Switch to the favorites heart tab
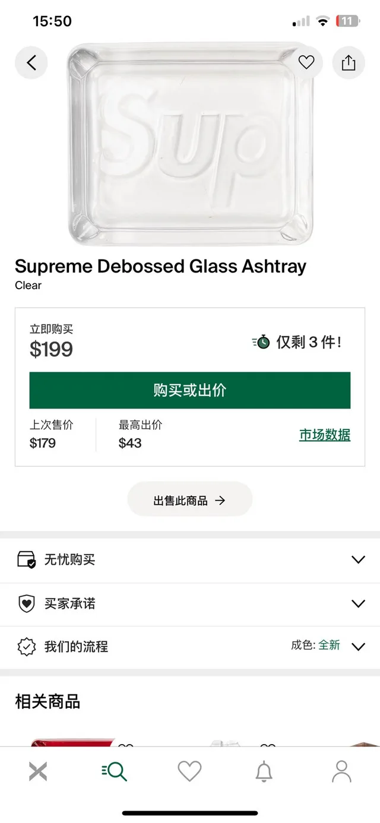 coord(189,770)
